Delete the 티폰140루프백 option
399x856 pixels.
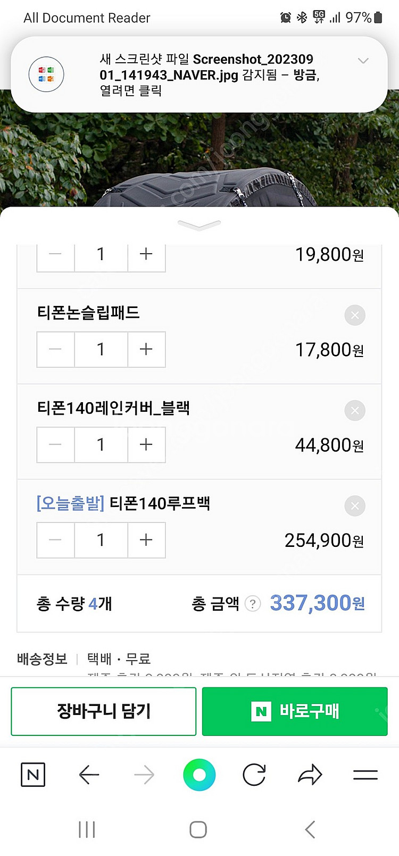tap(355, 506)
